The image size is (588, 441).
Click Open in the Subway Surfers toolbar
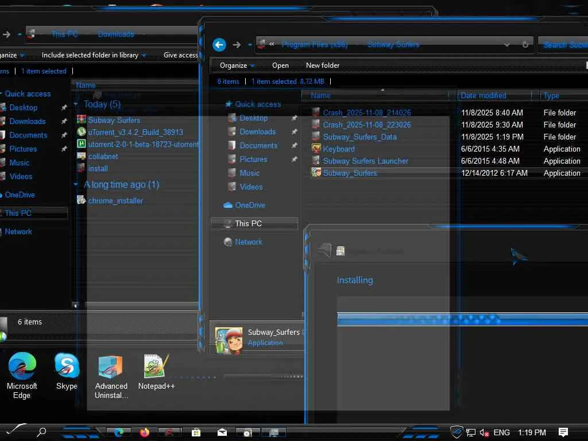(280, 65)
